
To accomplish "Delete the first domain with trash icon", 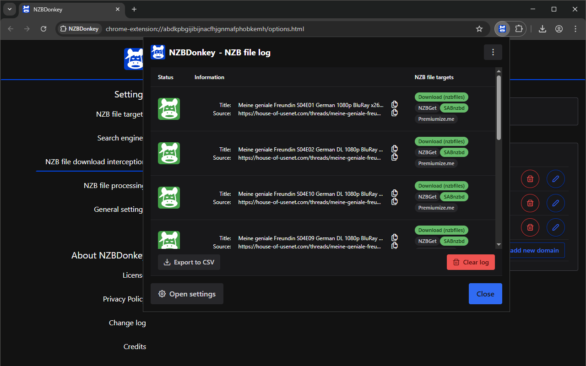I will tap(530, 179).
